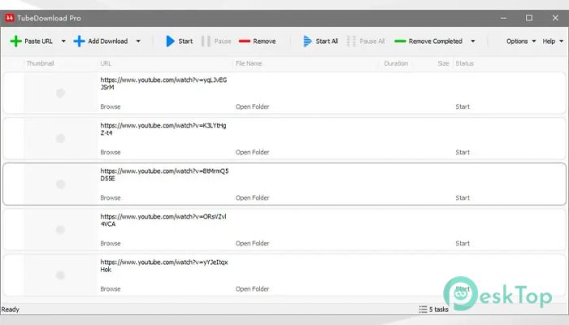
Task: Select the ORsVZvl4VCA URL text
Action: (163, 220)
